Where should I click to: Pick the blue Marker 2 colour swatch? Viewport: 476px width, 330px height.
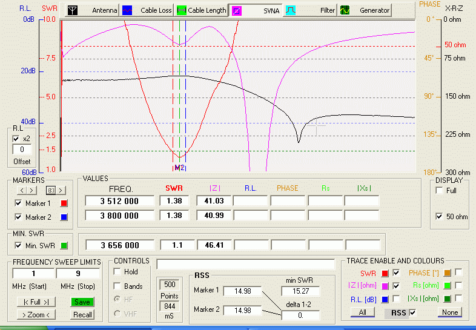[64, 217]
